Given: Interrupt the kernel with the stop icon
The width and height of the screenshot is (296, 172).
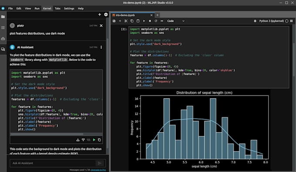Looking at the screenshot, I should coord(150,21).
